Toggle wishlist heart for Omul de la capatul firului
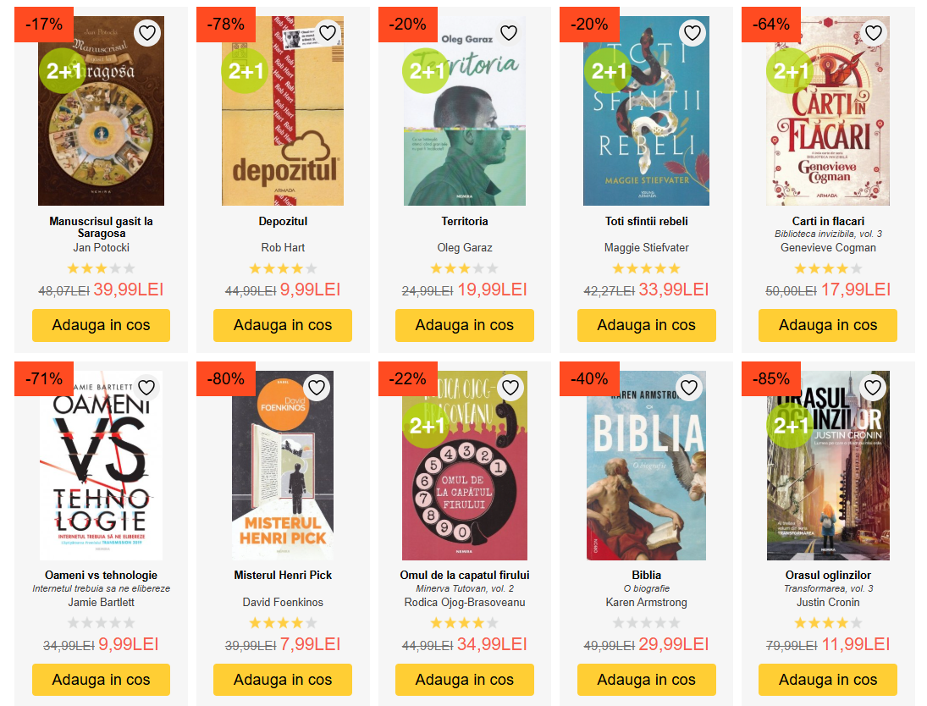The image size is (927, 706). pyautogui.click(x=510, y=388)
